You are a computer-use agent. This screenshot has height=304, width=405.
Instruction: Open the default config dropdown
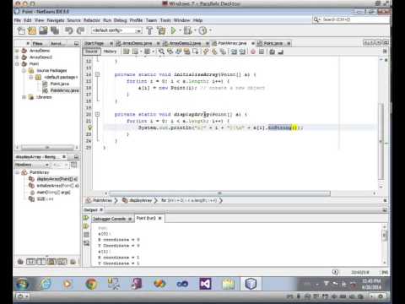[116, 30]
